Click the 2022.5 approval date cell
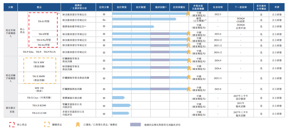Screen dimensions: 289x132 pos(218,14)
